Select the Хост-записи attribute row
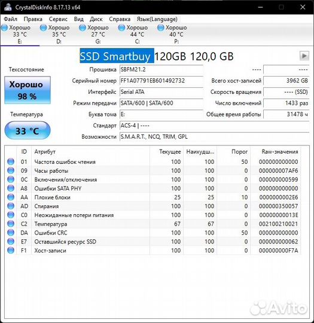The height and width of the screenshot is (323, 314). click(153, 250)
